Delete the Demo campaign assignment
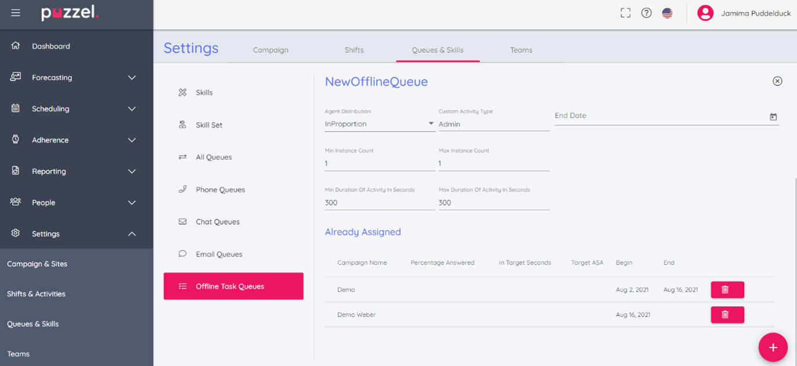 click(x=727, y=290)
